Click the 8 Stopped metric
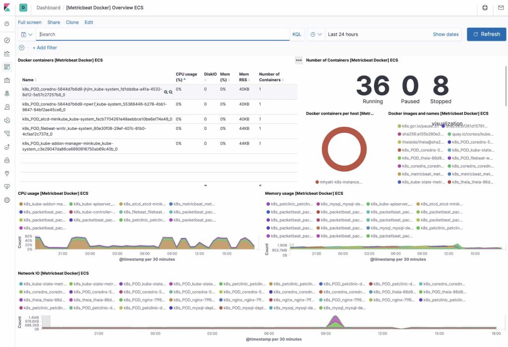508x347 pixels. 441,89
